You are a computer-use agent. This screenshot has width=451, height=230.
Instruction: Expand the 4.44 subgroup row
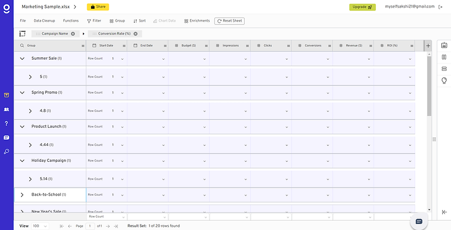(x=30, y=145)
